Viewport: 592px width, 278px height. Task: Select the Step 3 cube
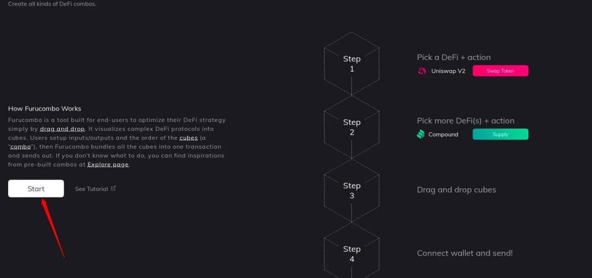pos(351,190)
